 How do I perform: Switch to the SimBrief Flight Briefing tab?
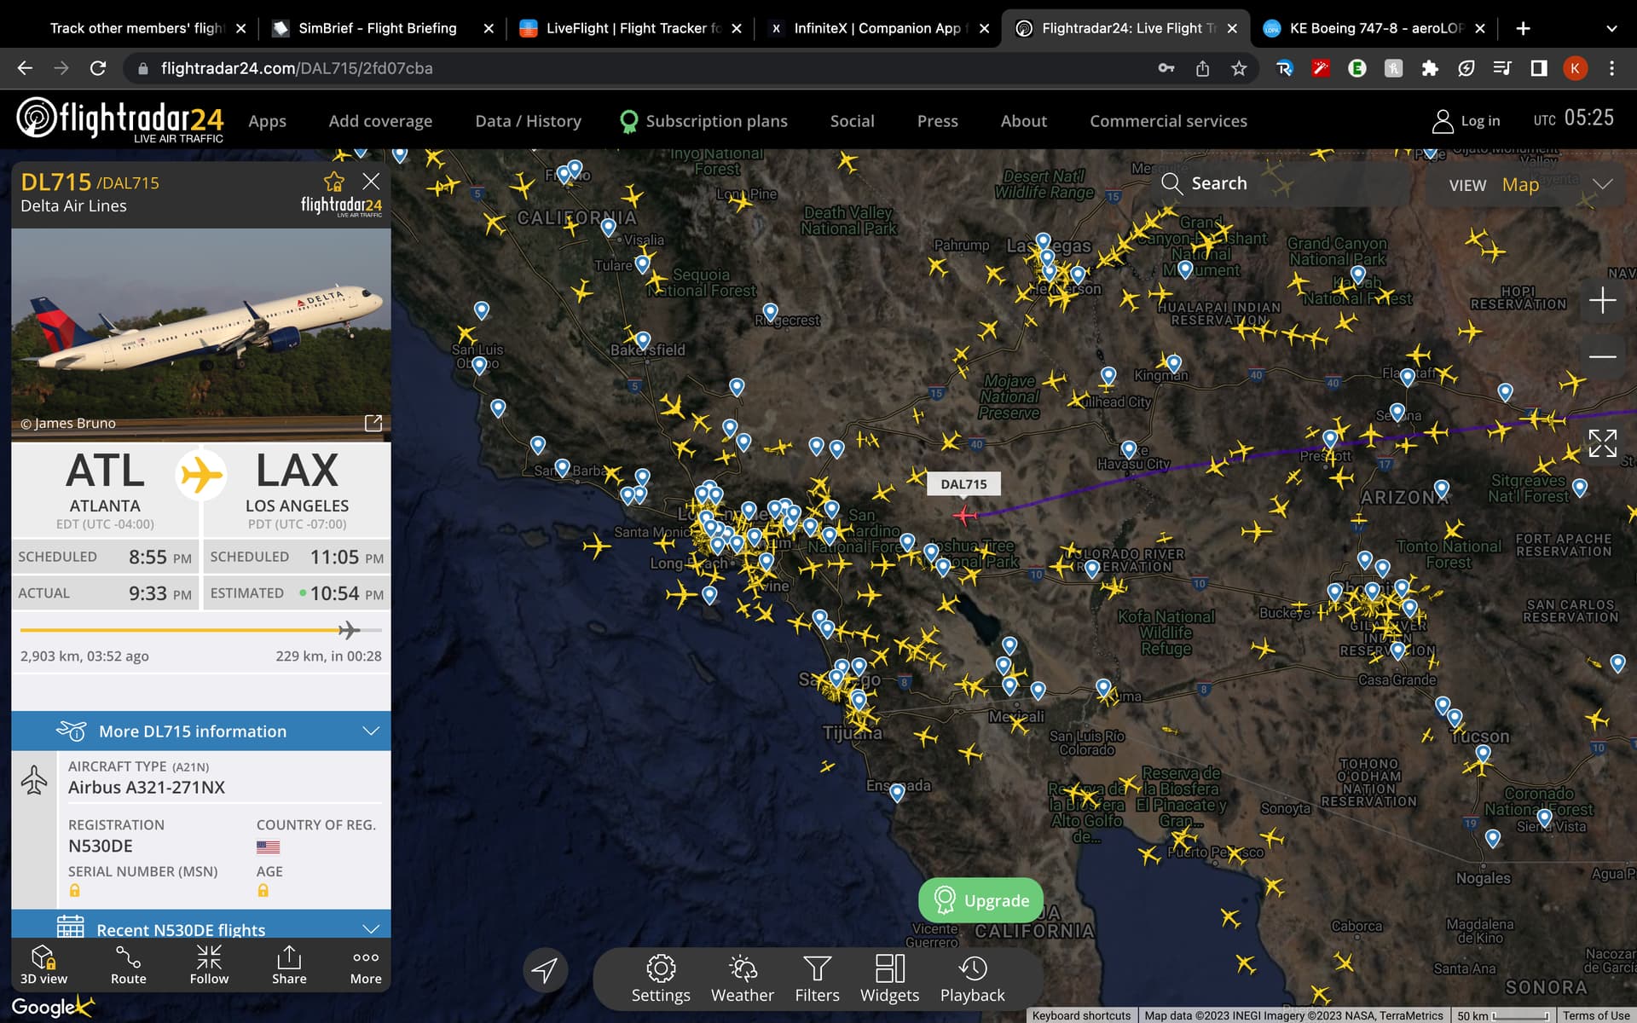tap(377, 28)
